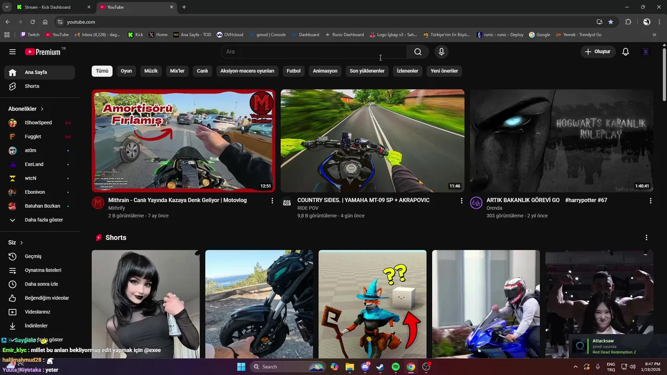Select the İzlenenler filter chip
The image size is (667, 375).
(407, 71)
